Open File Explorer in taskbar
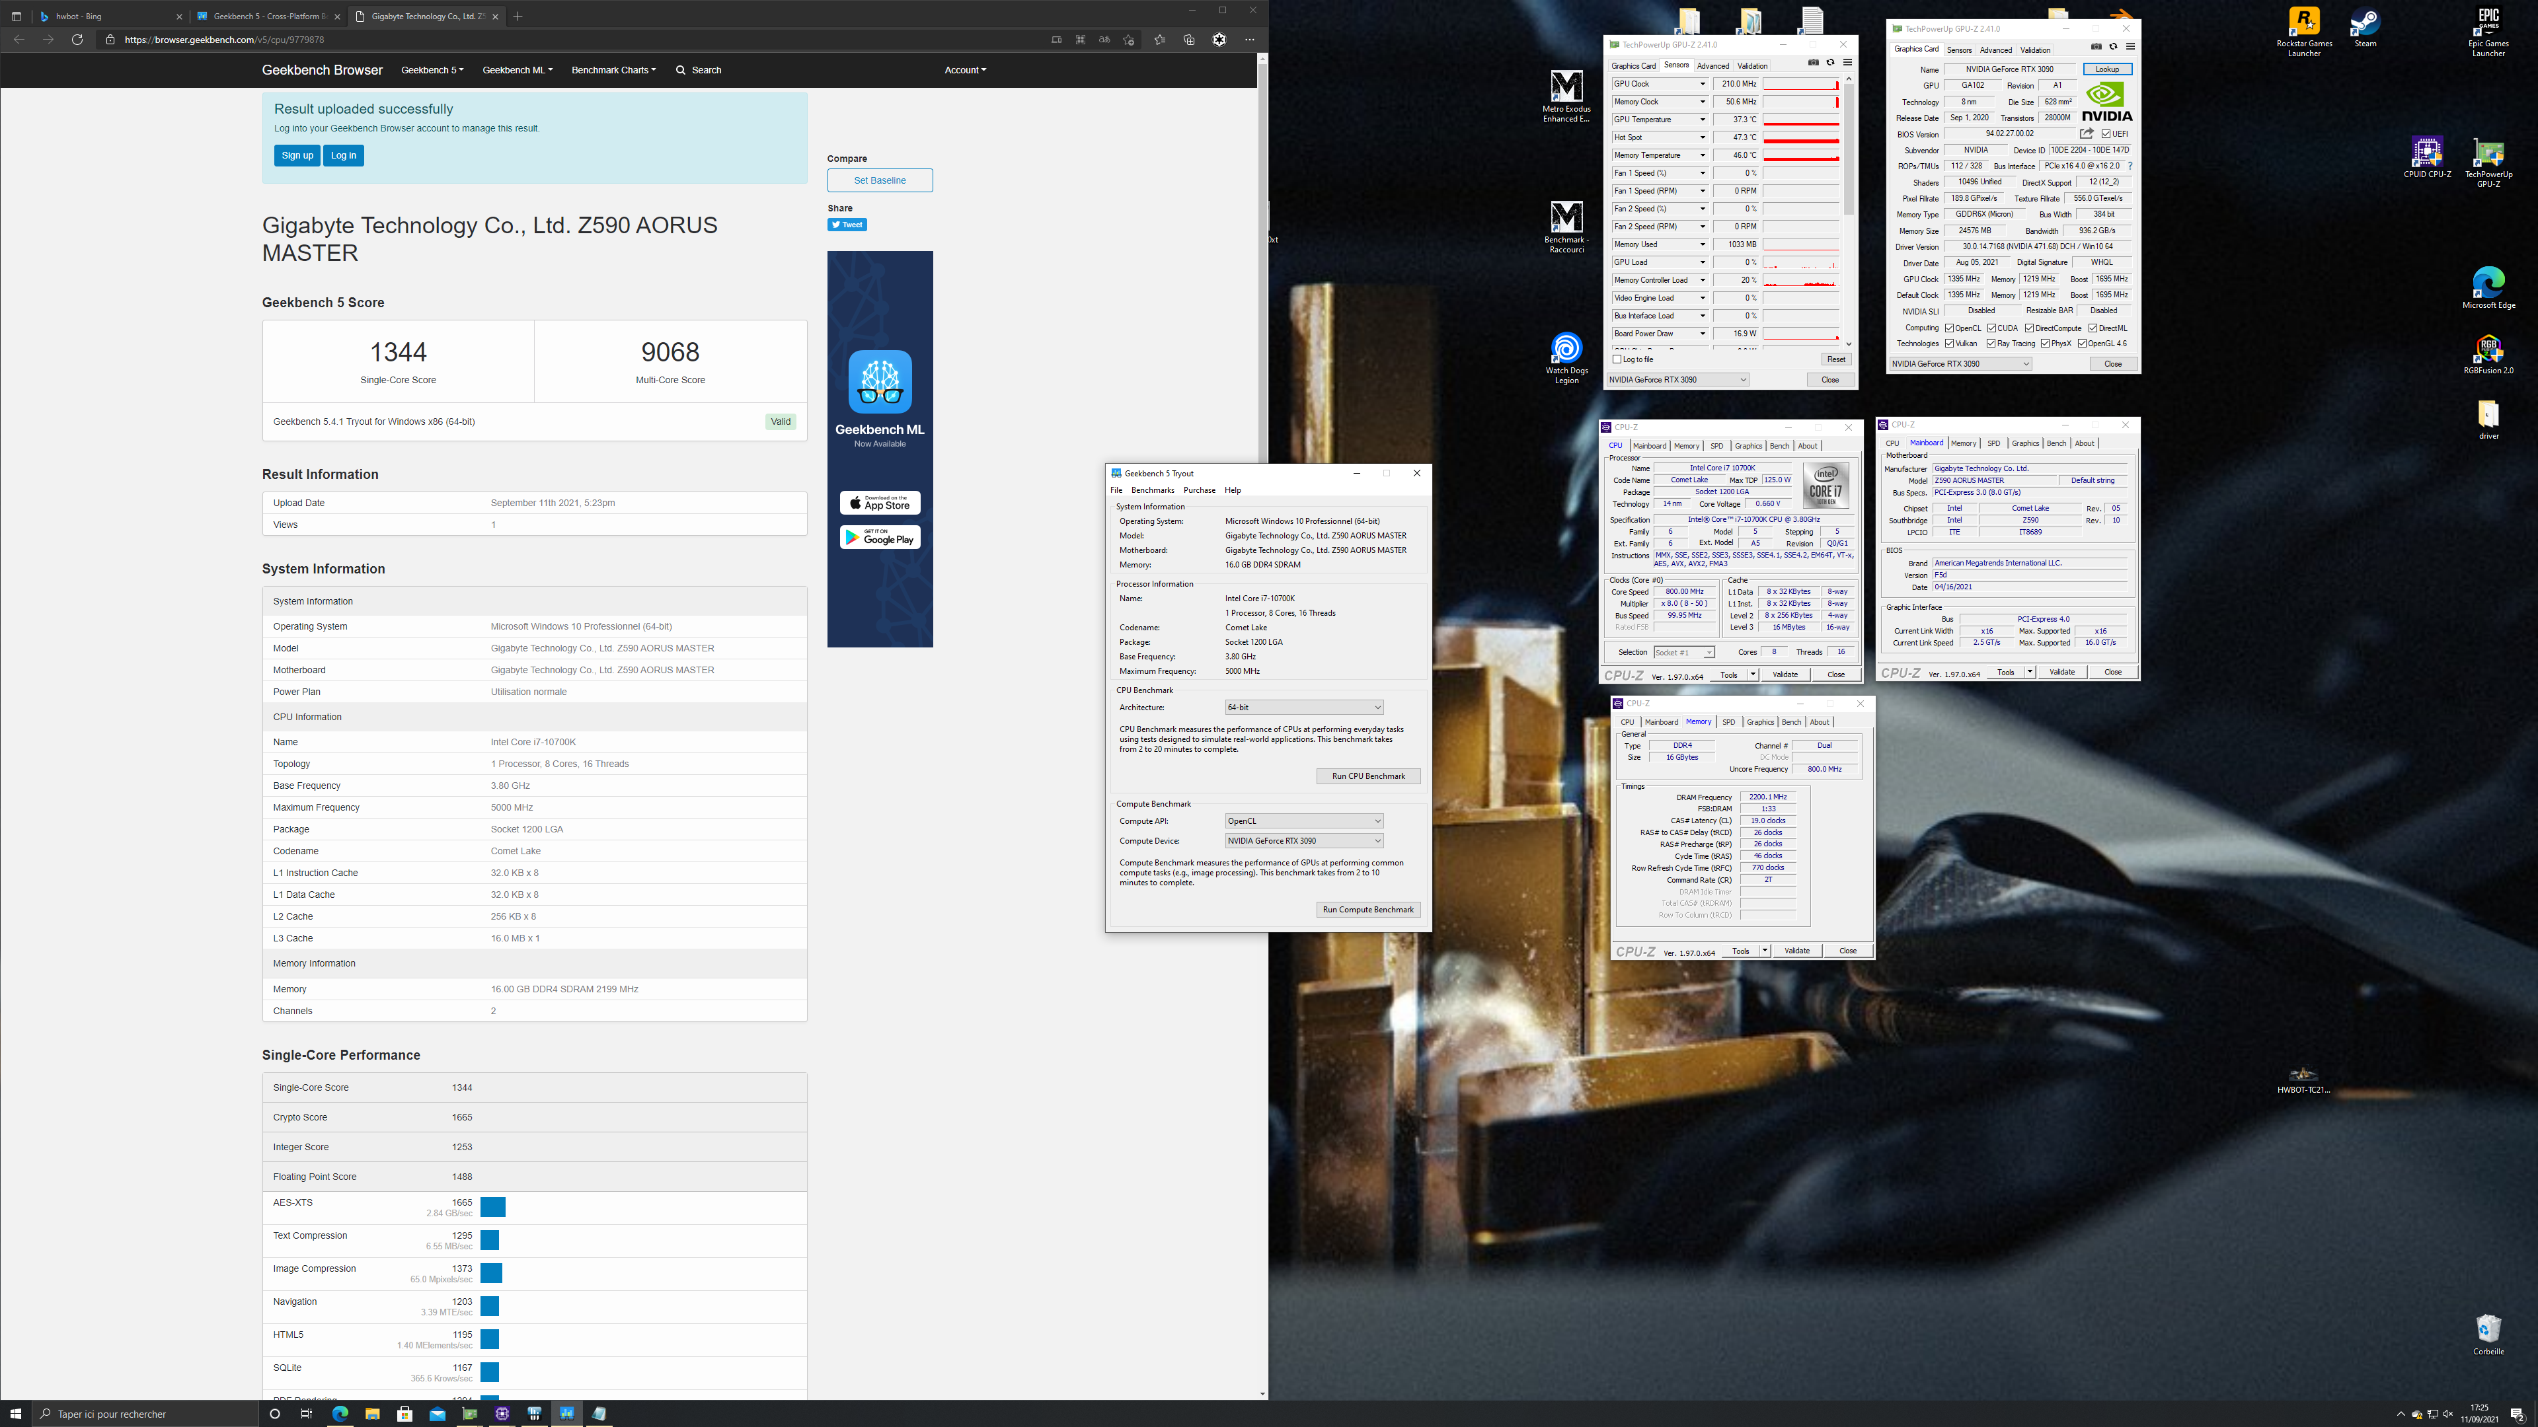 coord(372,1413)
